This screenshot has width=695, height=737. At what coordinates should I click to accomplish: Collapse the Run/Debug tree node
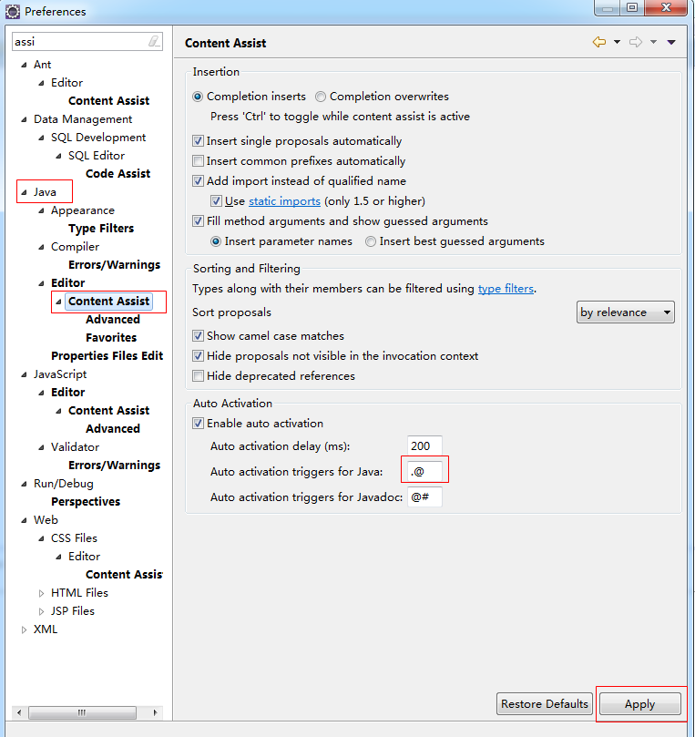(x=24, y=484)
